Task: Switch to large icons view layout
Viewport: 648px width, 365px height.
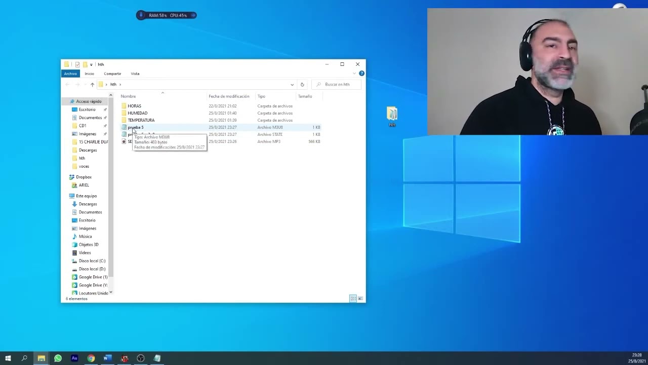Action: point(360,299)
